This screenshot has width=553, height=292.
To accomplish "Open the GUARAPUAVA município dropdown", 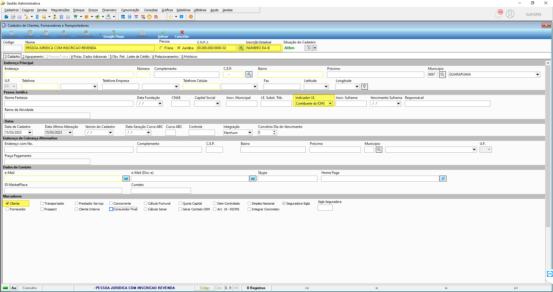I will (537, 74).
